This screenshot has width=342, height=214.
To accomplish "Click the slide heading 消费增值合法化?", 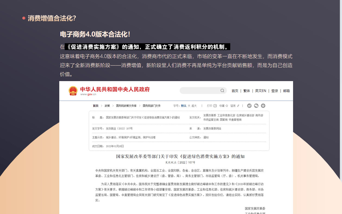I will point(52,18).
